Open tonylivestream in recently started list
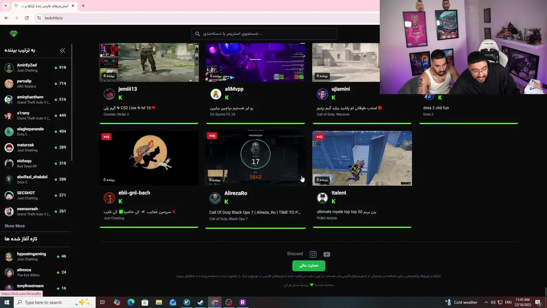This screenshot has width=547, height=308. [x=36, y=288]
